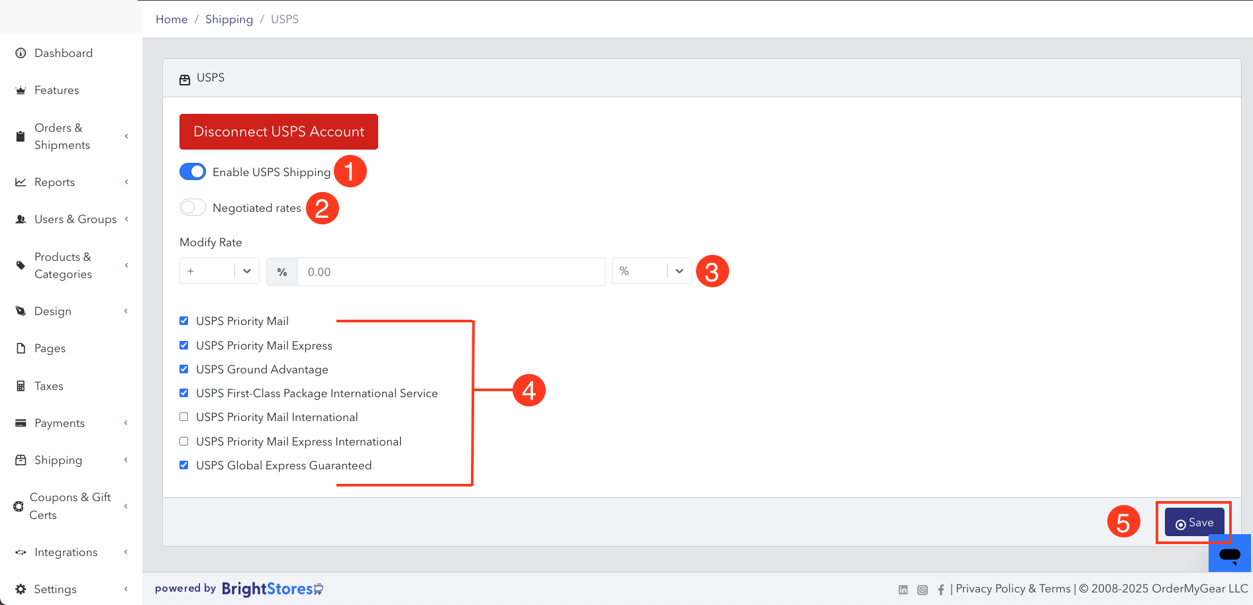Open the Facebook icon in footer
Screen dimensions: 1253x605
(x=941, y=590)
